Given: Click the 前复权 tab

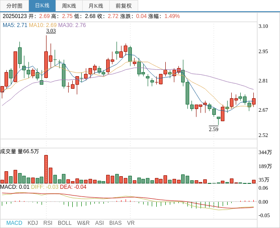Looking at the screenshot, I should 124,6.
